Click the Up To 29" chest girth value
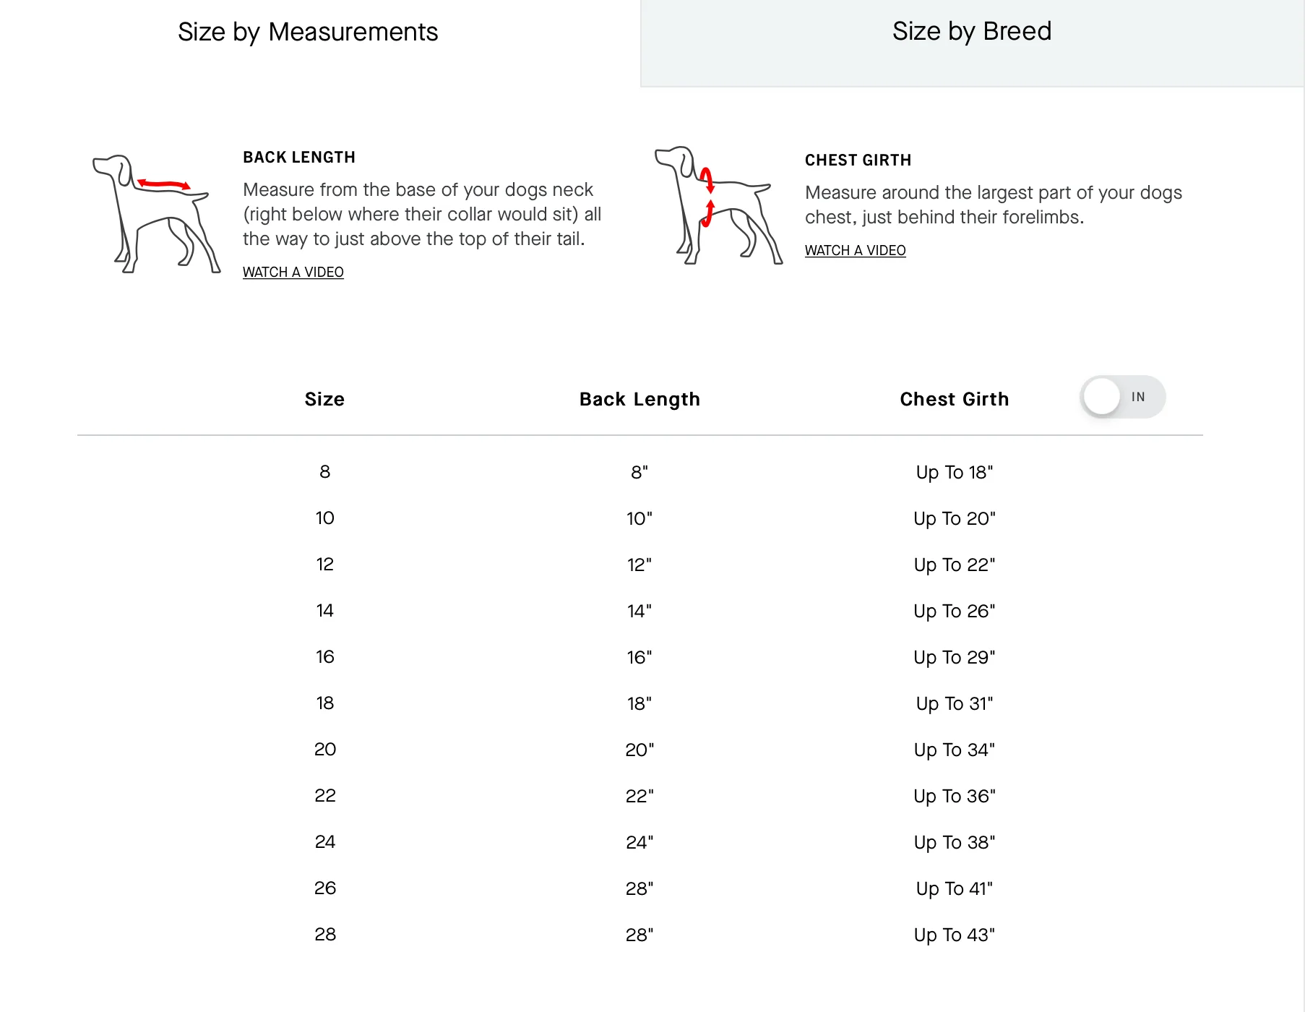Screen dimensions: 1305x1012 [955, 657]
